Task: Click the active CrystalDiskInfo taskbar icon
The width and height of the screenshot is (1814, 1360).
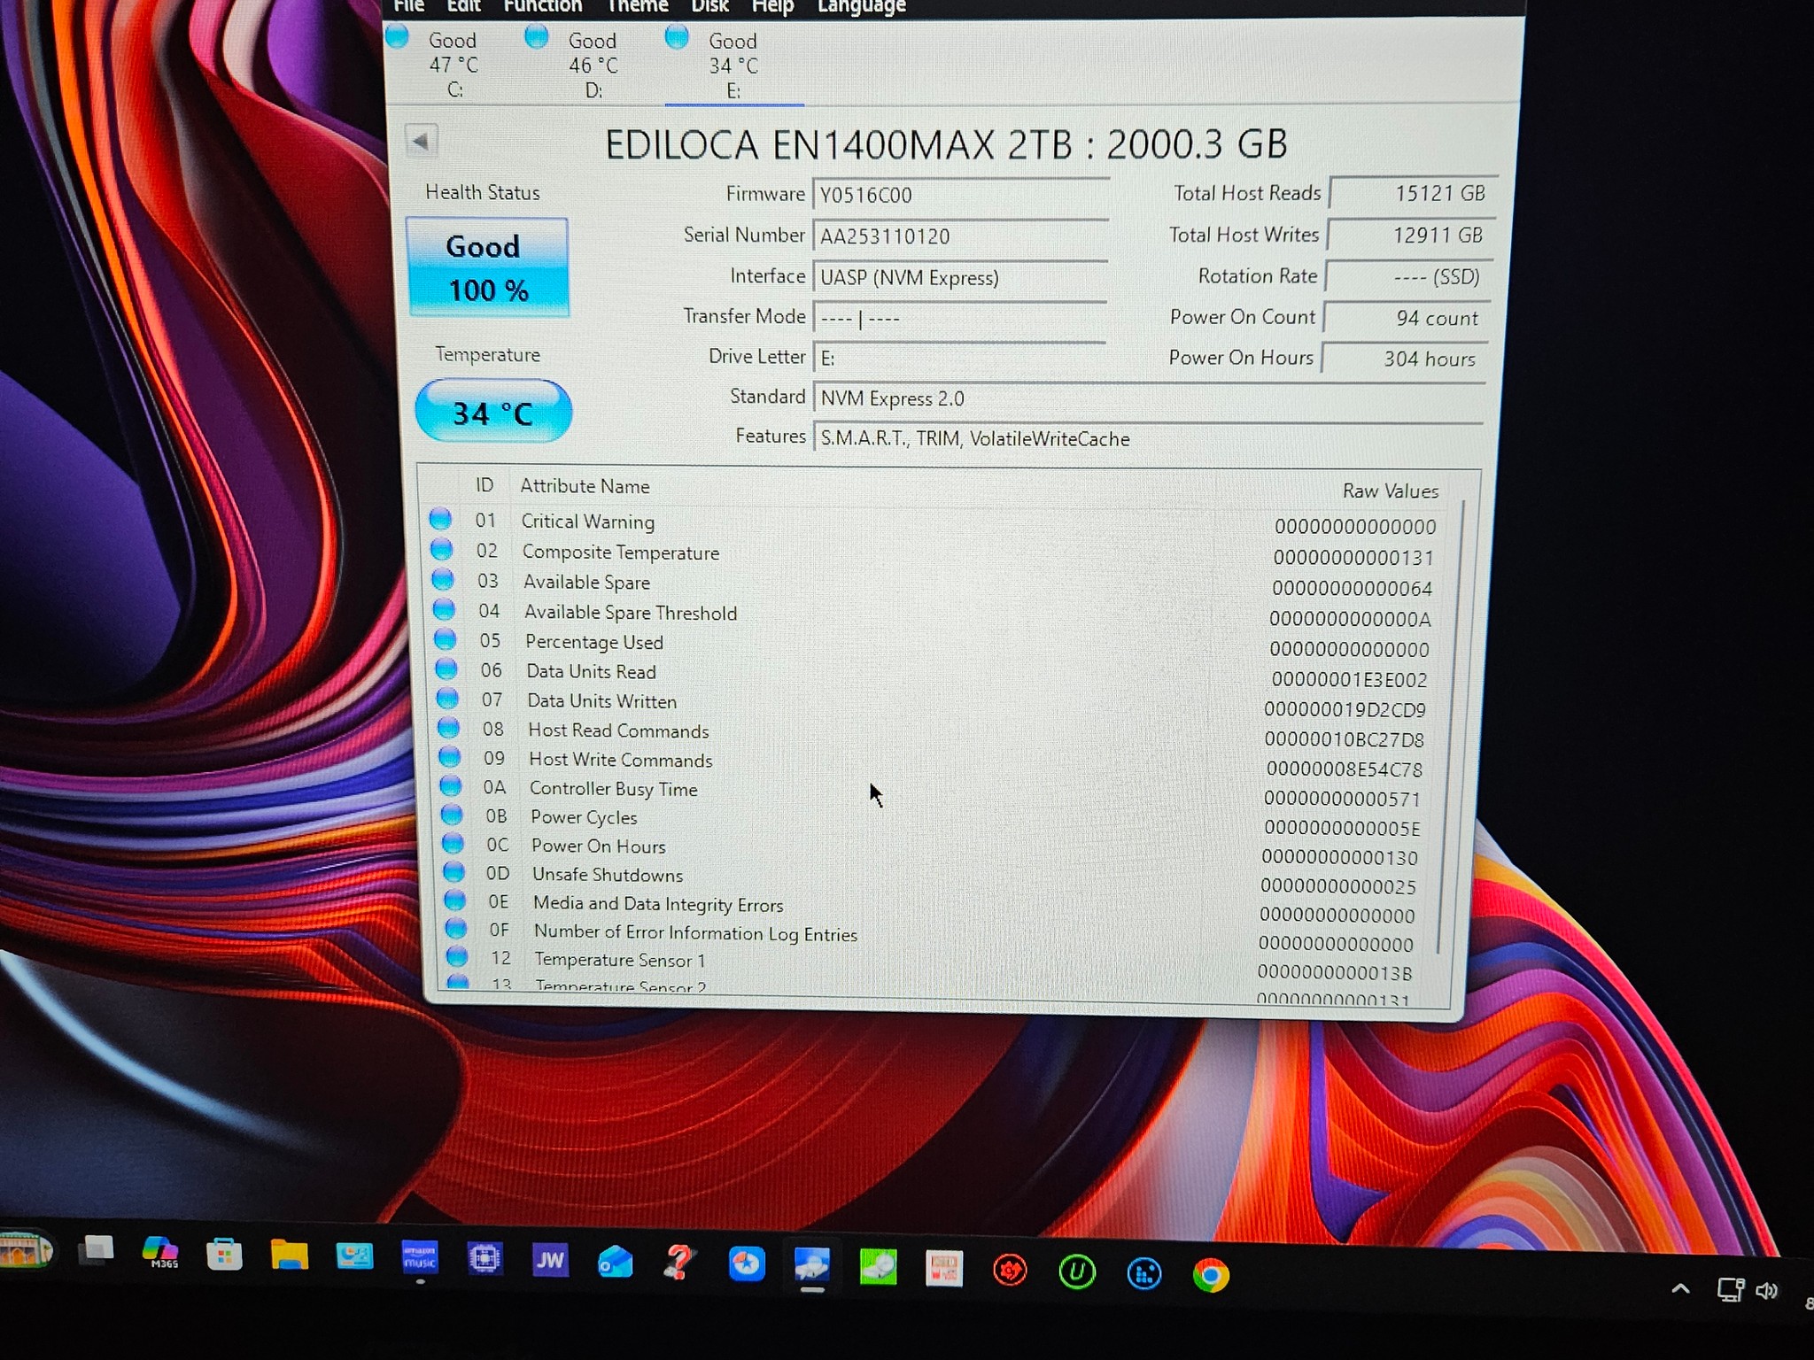Action: 811,1265
